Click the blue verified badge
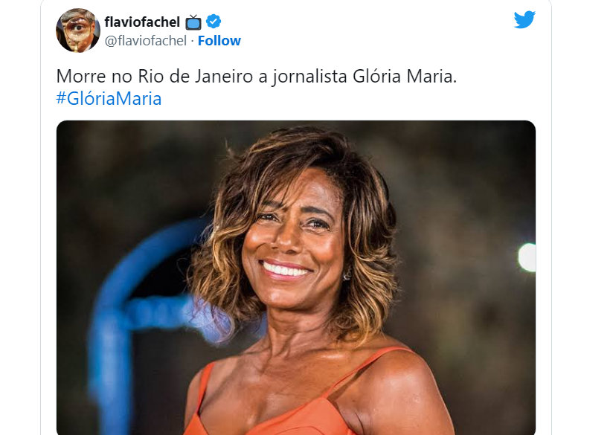Viewport: 613px width, 435px height. (214, 21)
